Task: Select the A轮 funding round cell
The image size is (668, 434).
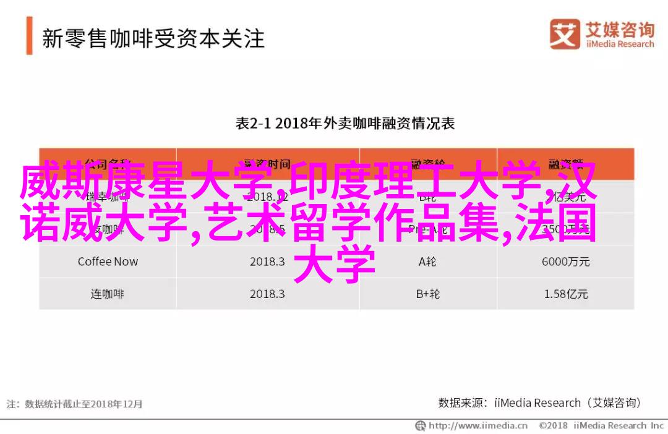Action: click(428, 262)
